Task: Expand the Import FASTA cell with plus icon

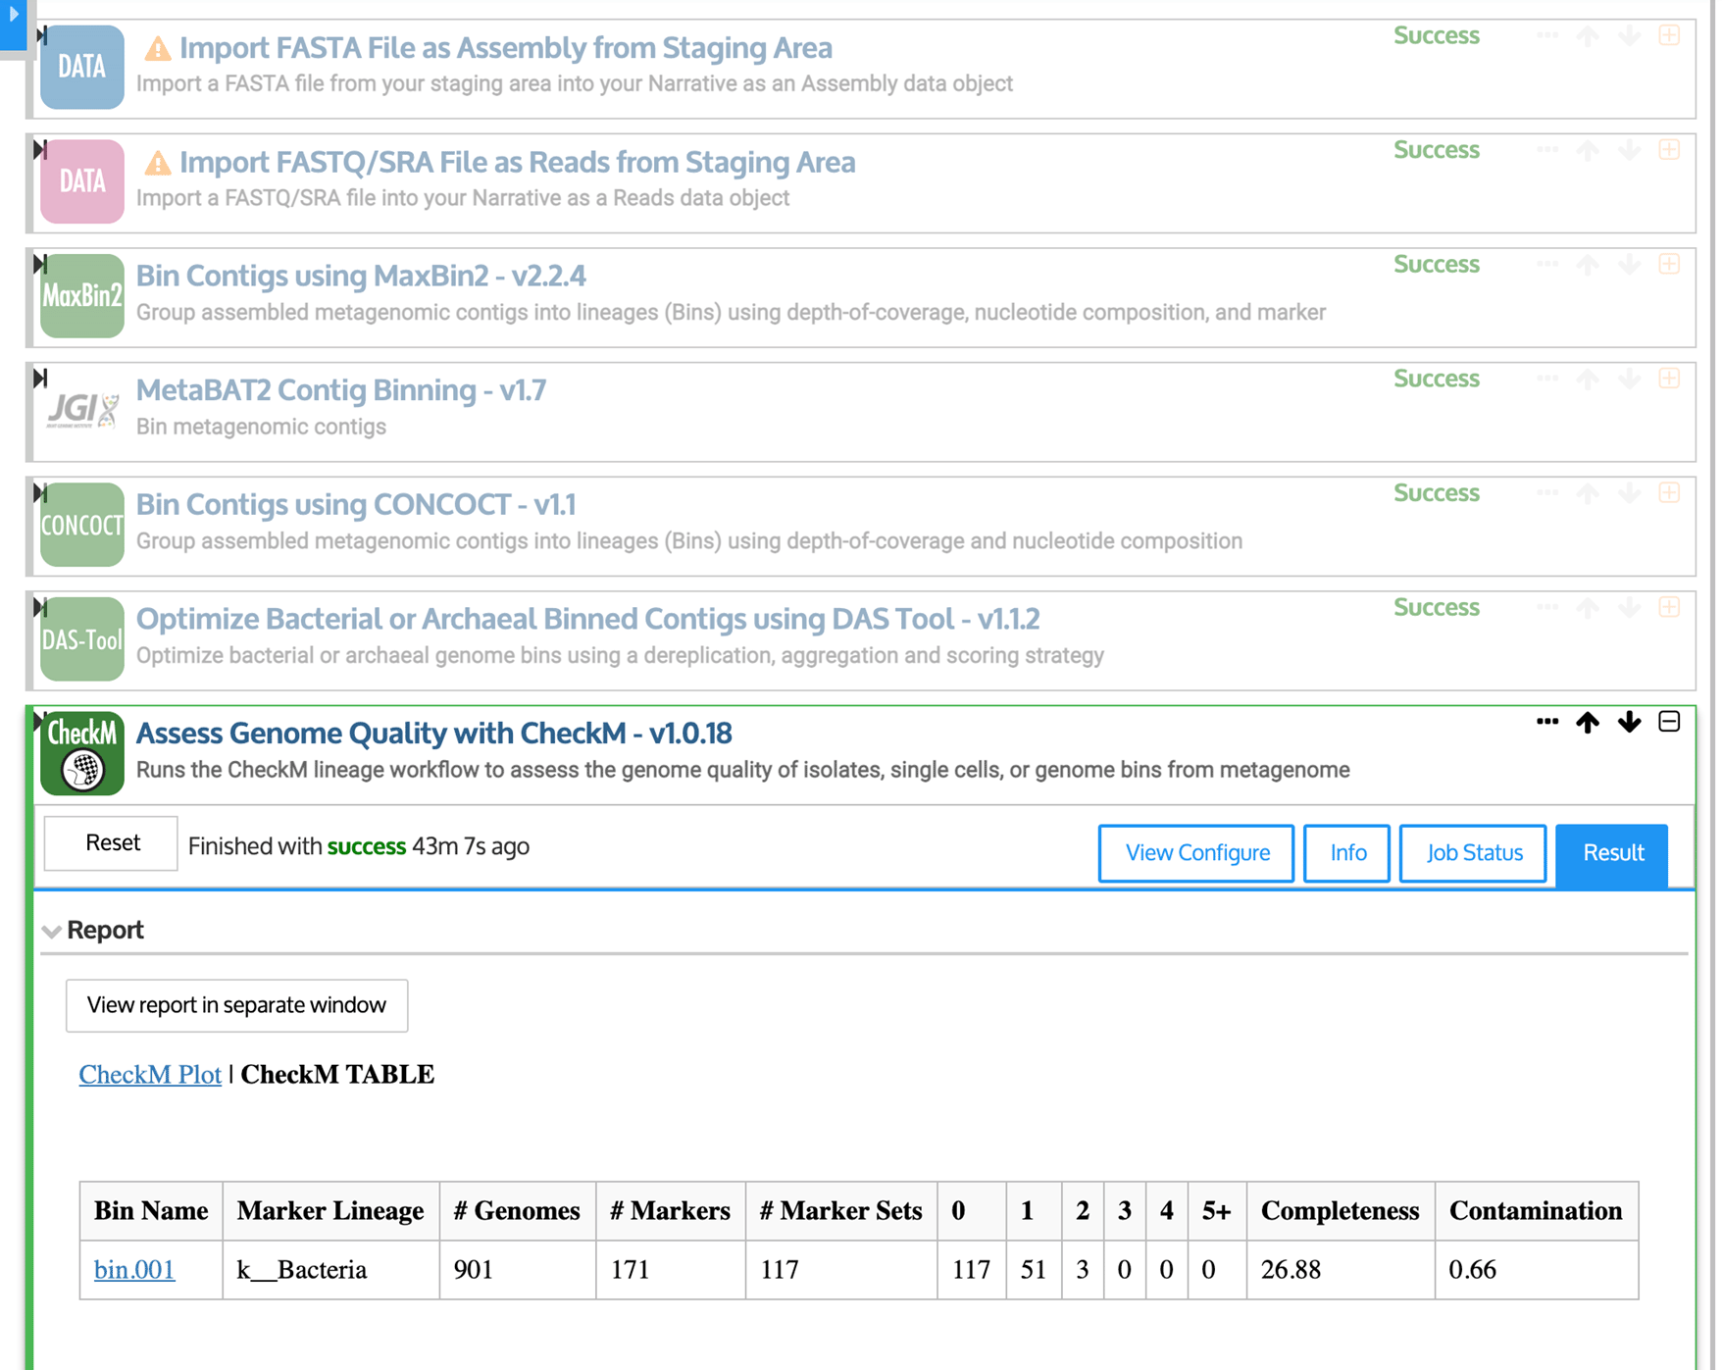Action: click(1670, 35)
